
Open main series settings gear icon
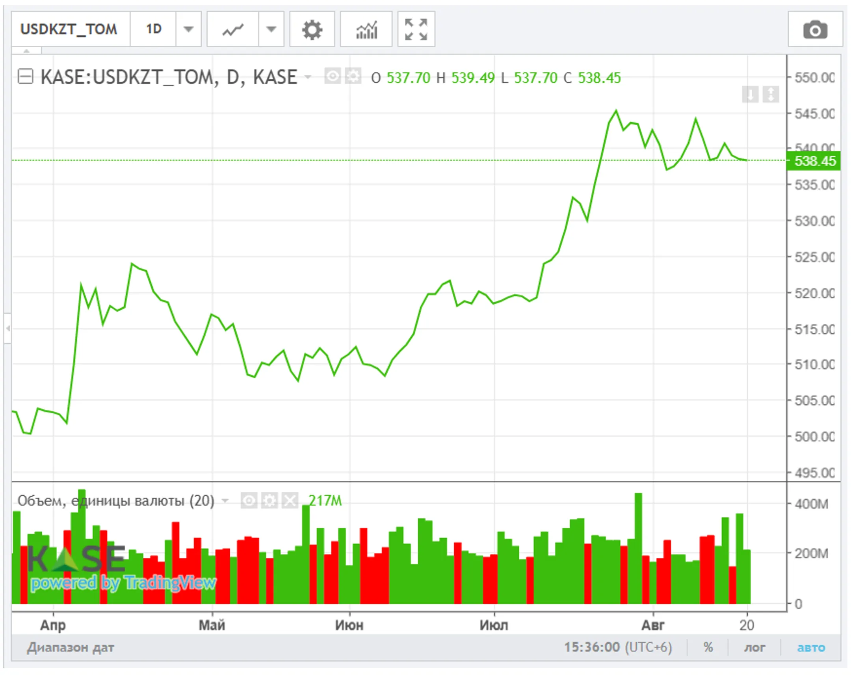(x=353, y=76)
